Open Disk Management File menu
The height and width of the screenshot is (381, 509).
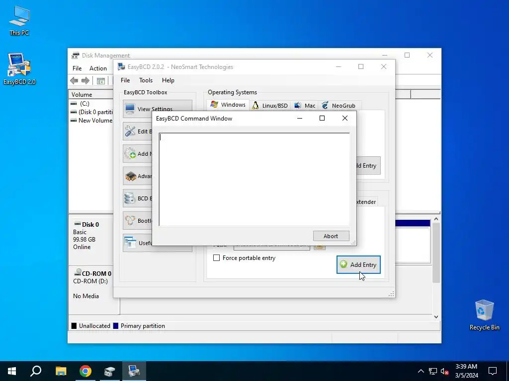[77, 68]
